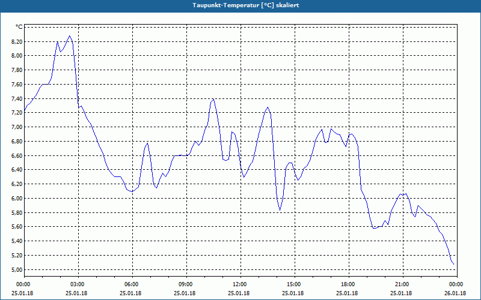Click the '25.01.18' date below 09:00
The width and height of the screenshot is (481, 300).
[x=185, y=293]
